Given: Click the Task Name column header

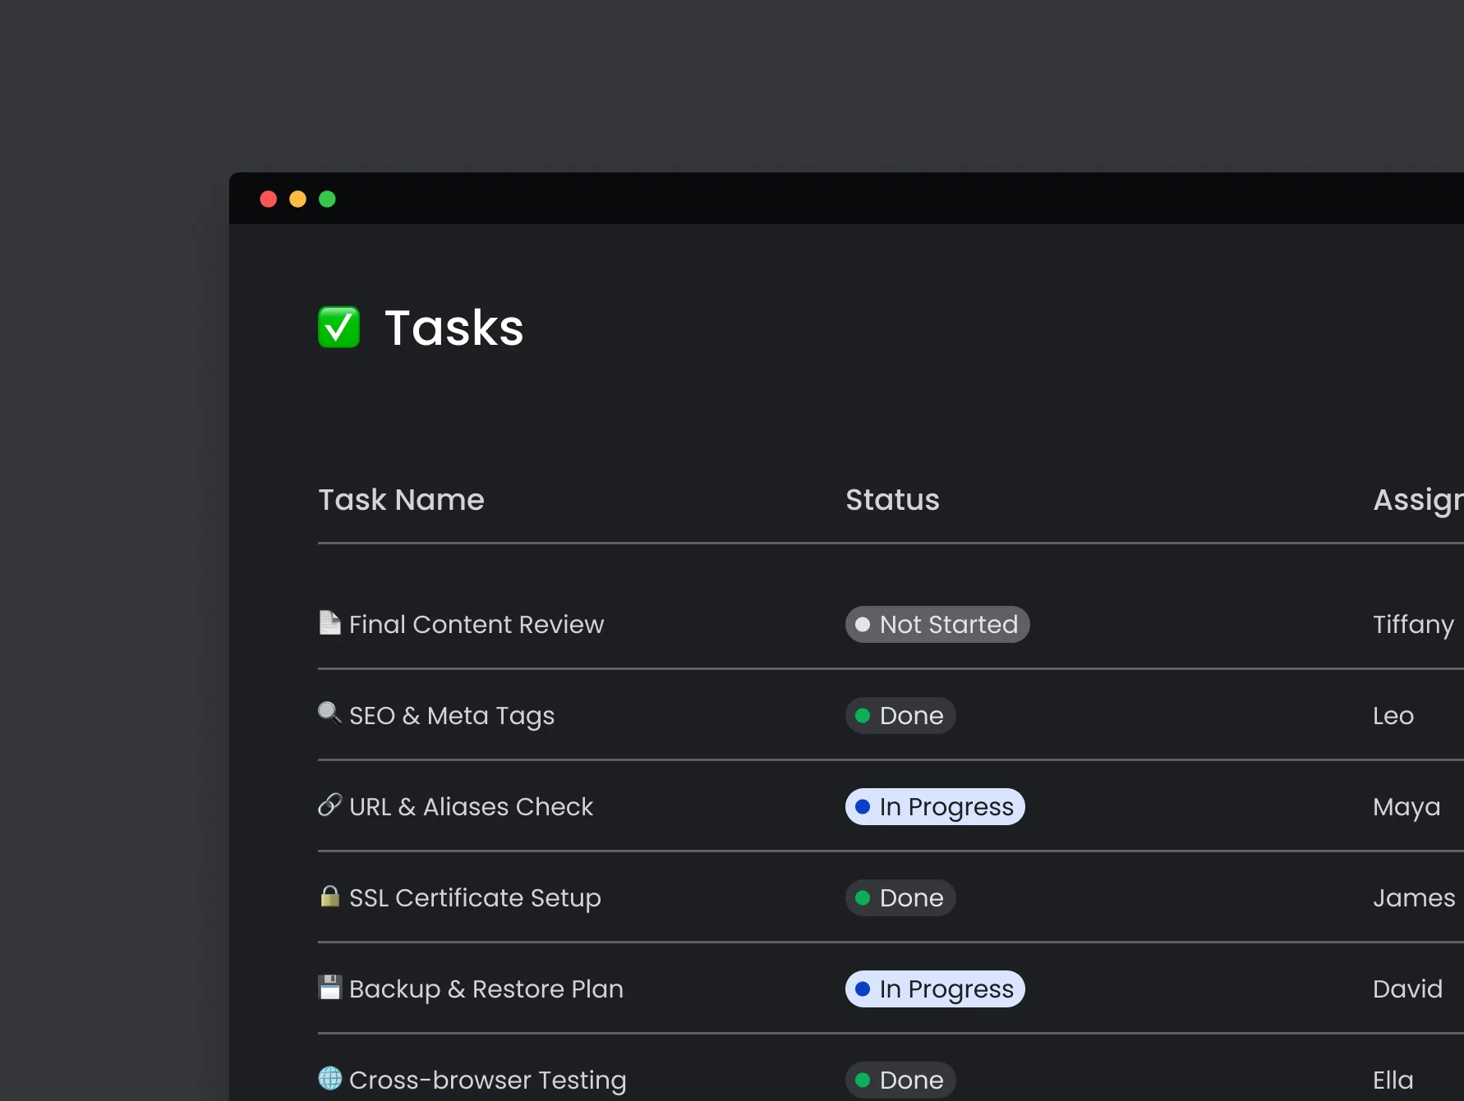Looking at the screenshot, I should (x=401, y=499).
